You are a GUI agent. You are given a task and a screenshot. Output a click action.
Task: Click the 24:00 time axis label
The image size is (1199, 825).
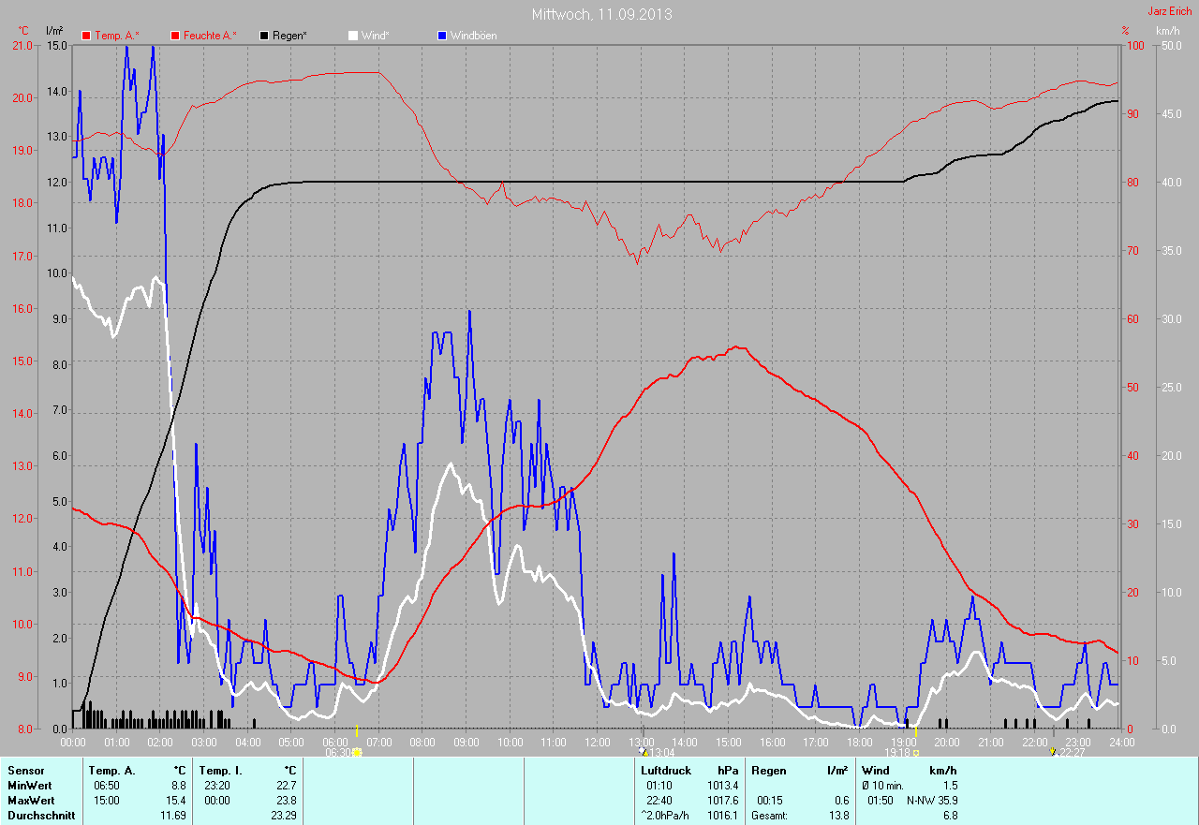[1121, 742]
